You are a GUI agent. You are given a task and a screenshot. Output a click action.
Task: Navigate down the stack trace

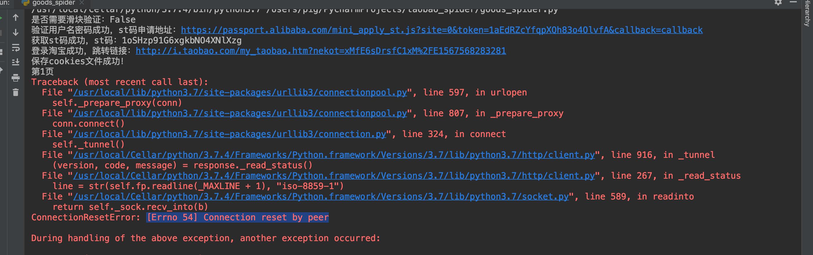coord(15,32)
